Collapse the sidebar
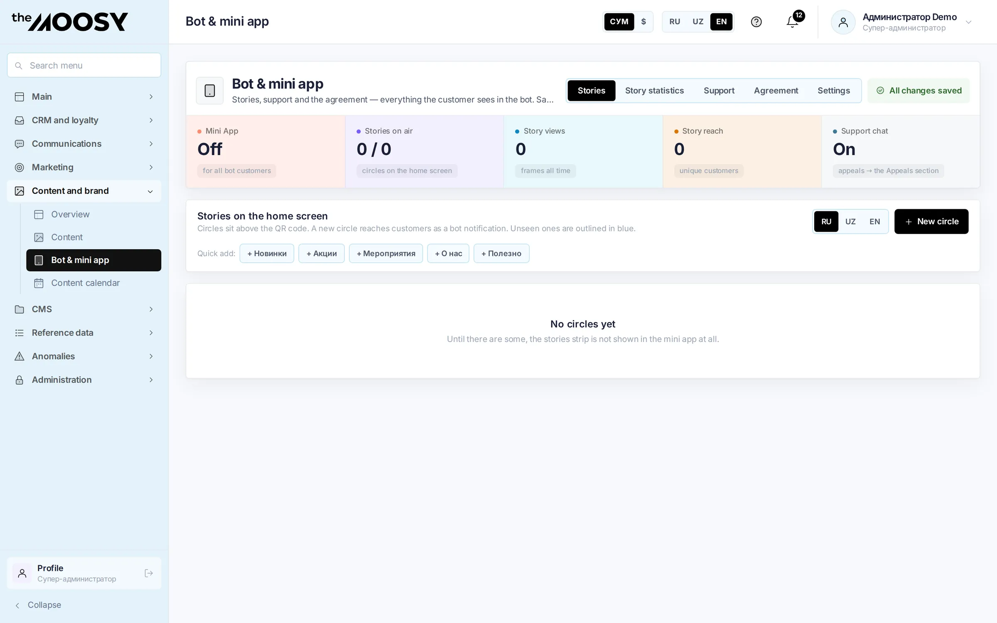The height and width of the screenshot is (623, 997). click(x=38, y=605)
